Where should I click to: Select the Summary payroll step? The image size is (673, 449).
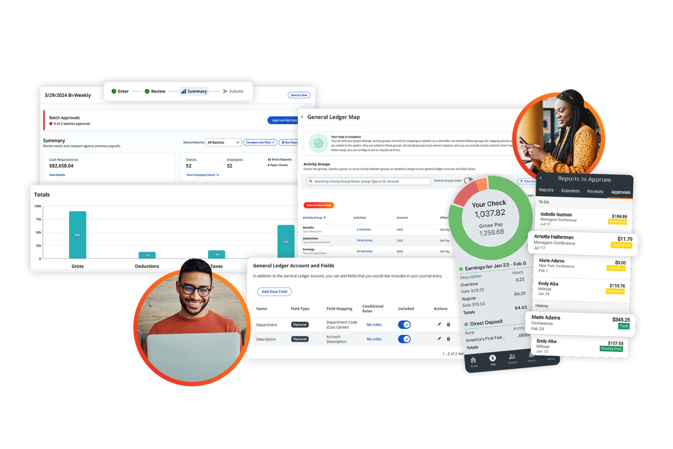194,91
